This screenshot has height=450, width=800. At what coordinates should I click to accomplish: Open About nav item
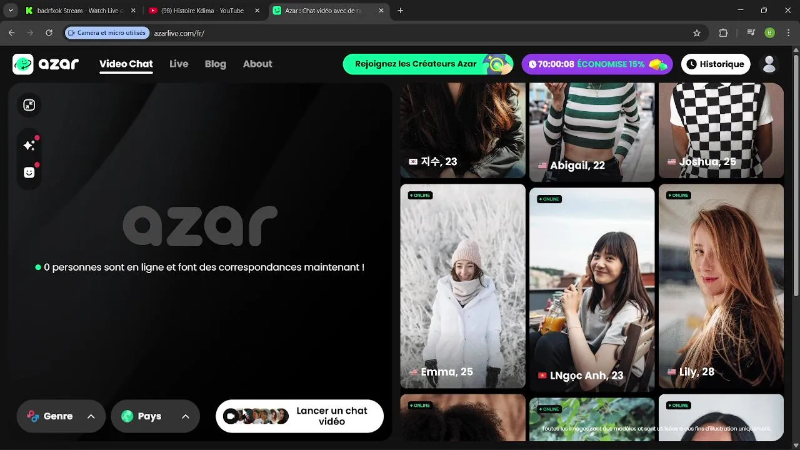tap(257, 64)
